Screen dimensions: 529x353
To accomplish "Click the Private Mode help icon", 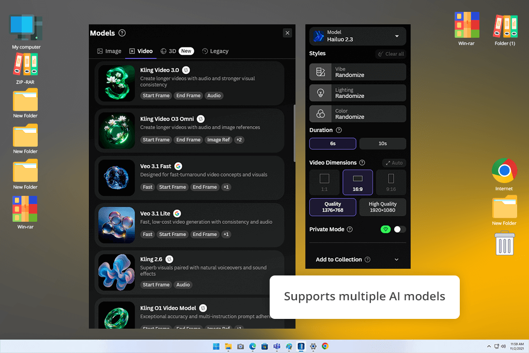I will tap(350, 229).
